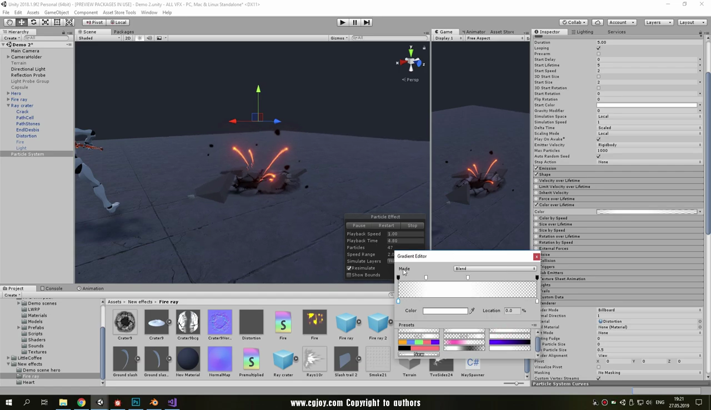Select the purple-to-black gradient preset

(x=509, y=342)
